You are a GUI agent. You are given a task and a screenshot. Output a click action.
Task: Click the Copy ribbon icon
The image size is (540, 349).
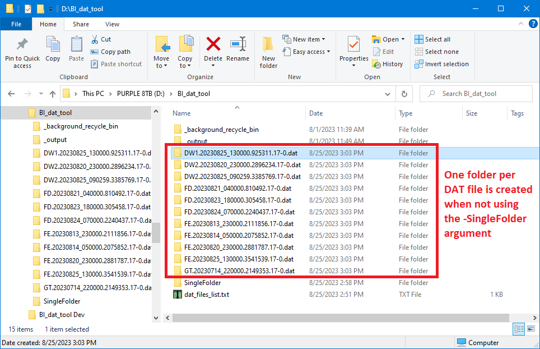(53, 44)
